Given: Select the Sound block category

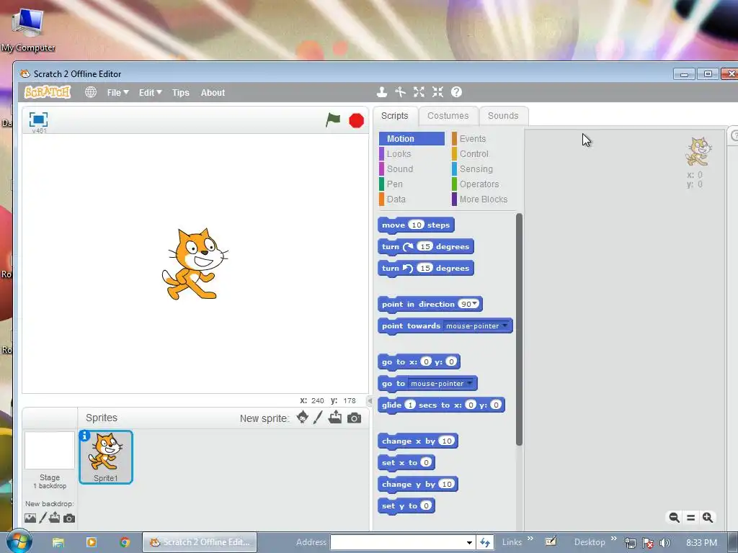Looking at the screenshot, I should point(399,168).
